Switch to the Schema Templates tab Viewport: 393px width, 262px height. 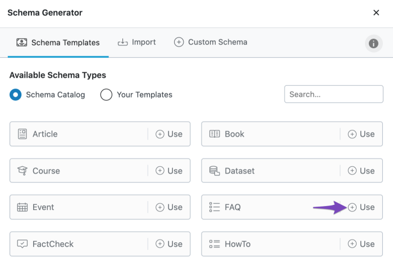coord(58,43)
